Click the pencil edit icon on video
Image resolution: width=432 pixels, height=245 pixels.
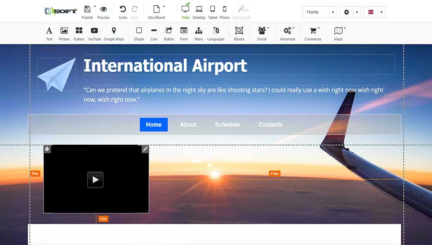coord(145,149)
